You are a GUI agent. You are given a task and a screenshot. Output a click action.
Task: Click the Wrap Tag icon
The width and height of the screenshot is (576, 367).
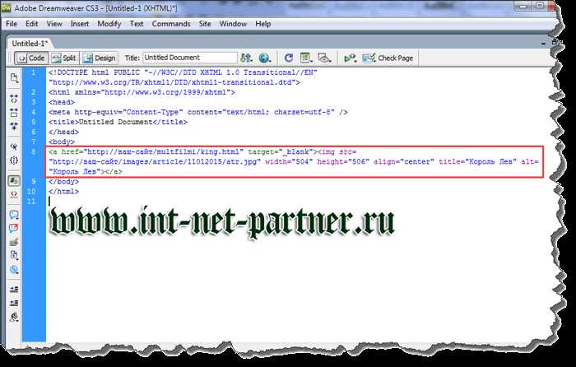[14, 242]
